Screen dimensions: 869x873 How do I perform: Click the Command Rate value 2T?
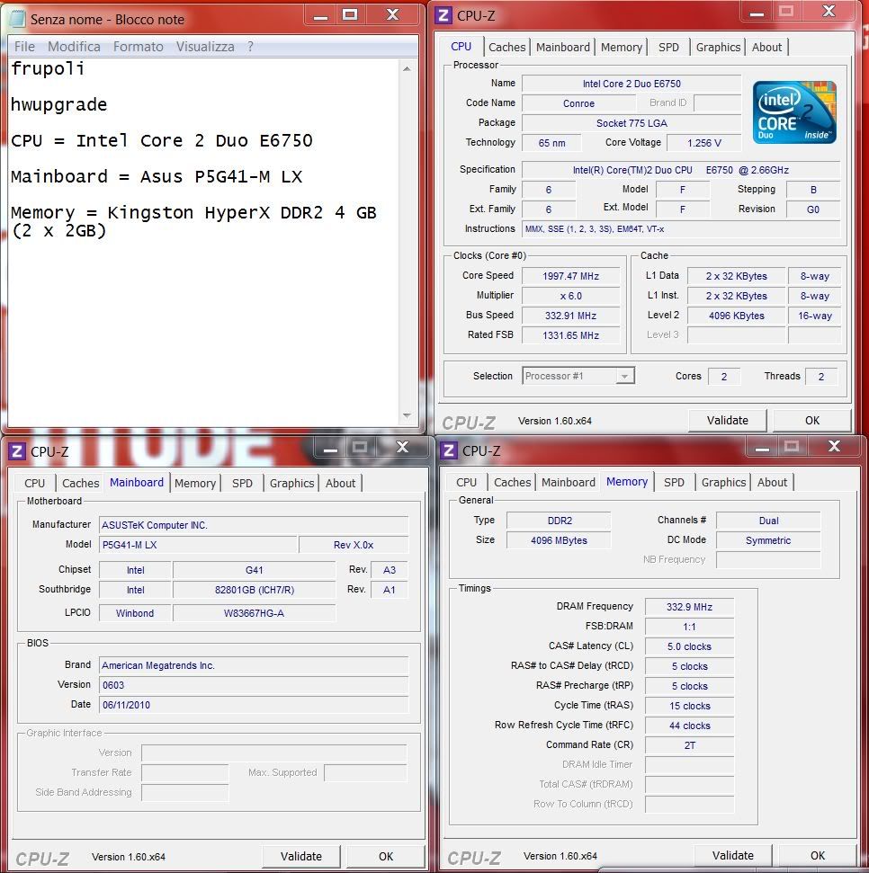(x=690, y=745)
